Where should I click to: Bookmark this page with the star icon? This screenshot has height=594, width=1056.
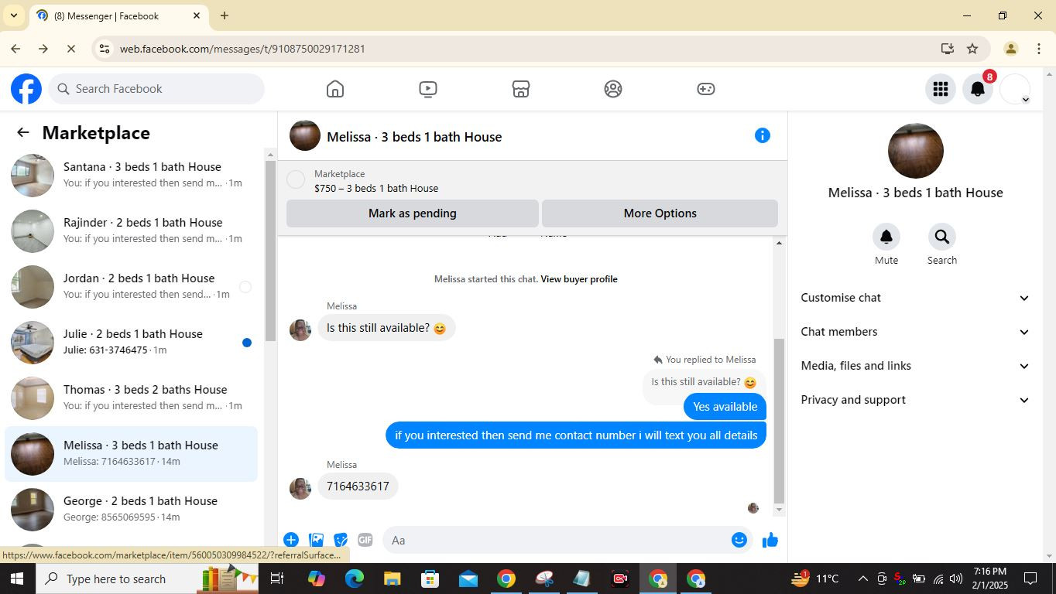972,49
